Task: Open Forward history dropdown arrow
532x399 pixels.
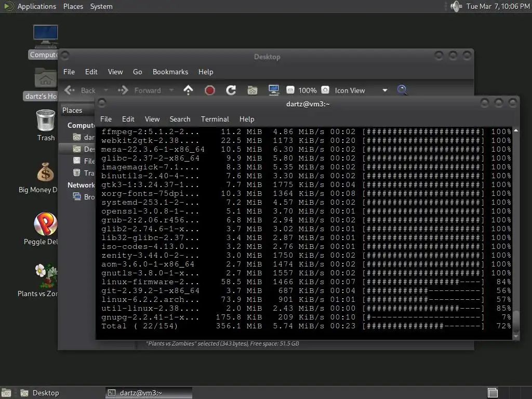Action: click(x=171, y=90)
